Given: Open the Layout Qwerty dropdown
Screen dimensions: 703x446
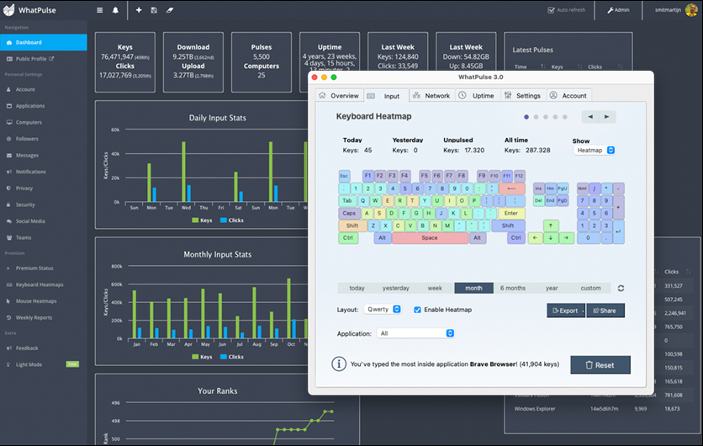Looking at the screenshot, I should [383, 309].
